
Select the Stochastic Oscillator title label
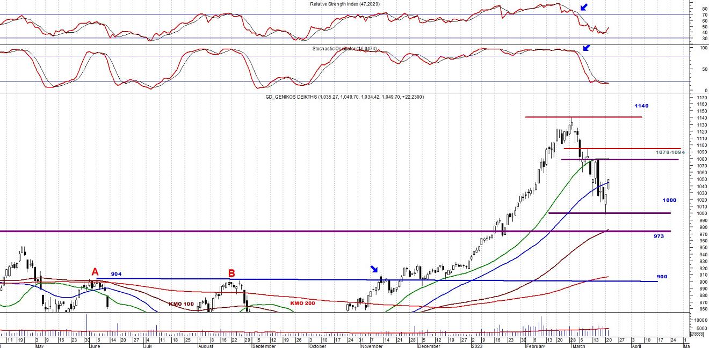[344, 49]
